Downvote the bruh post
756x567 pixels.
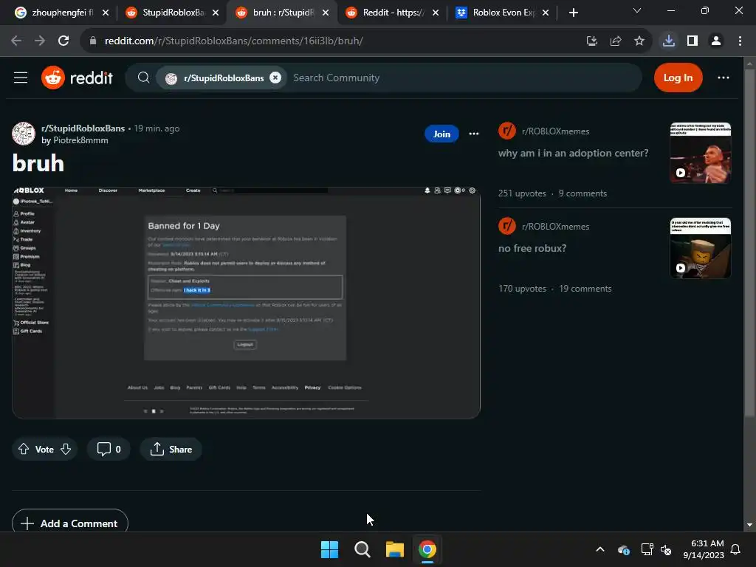click(x=66, y=450)
